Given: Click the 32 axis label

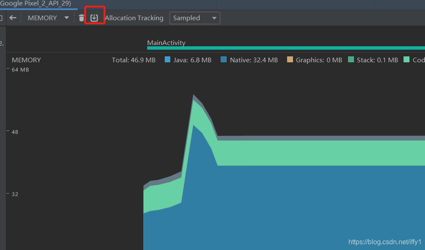Looking at the screenshot, I should pyautogui.click(x=15, y=194).
